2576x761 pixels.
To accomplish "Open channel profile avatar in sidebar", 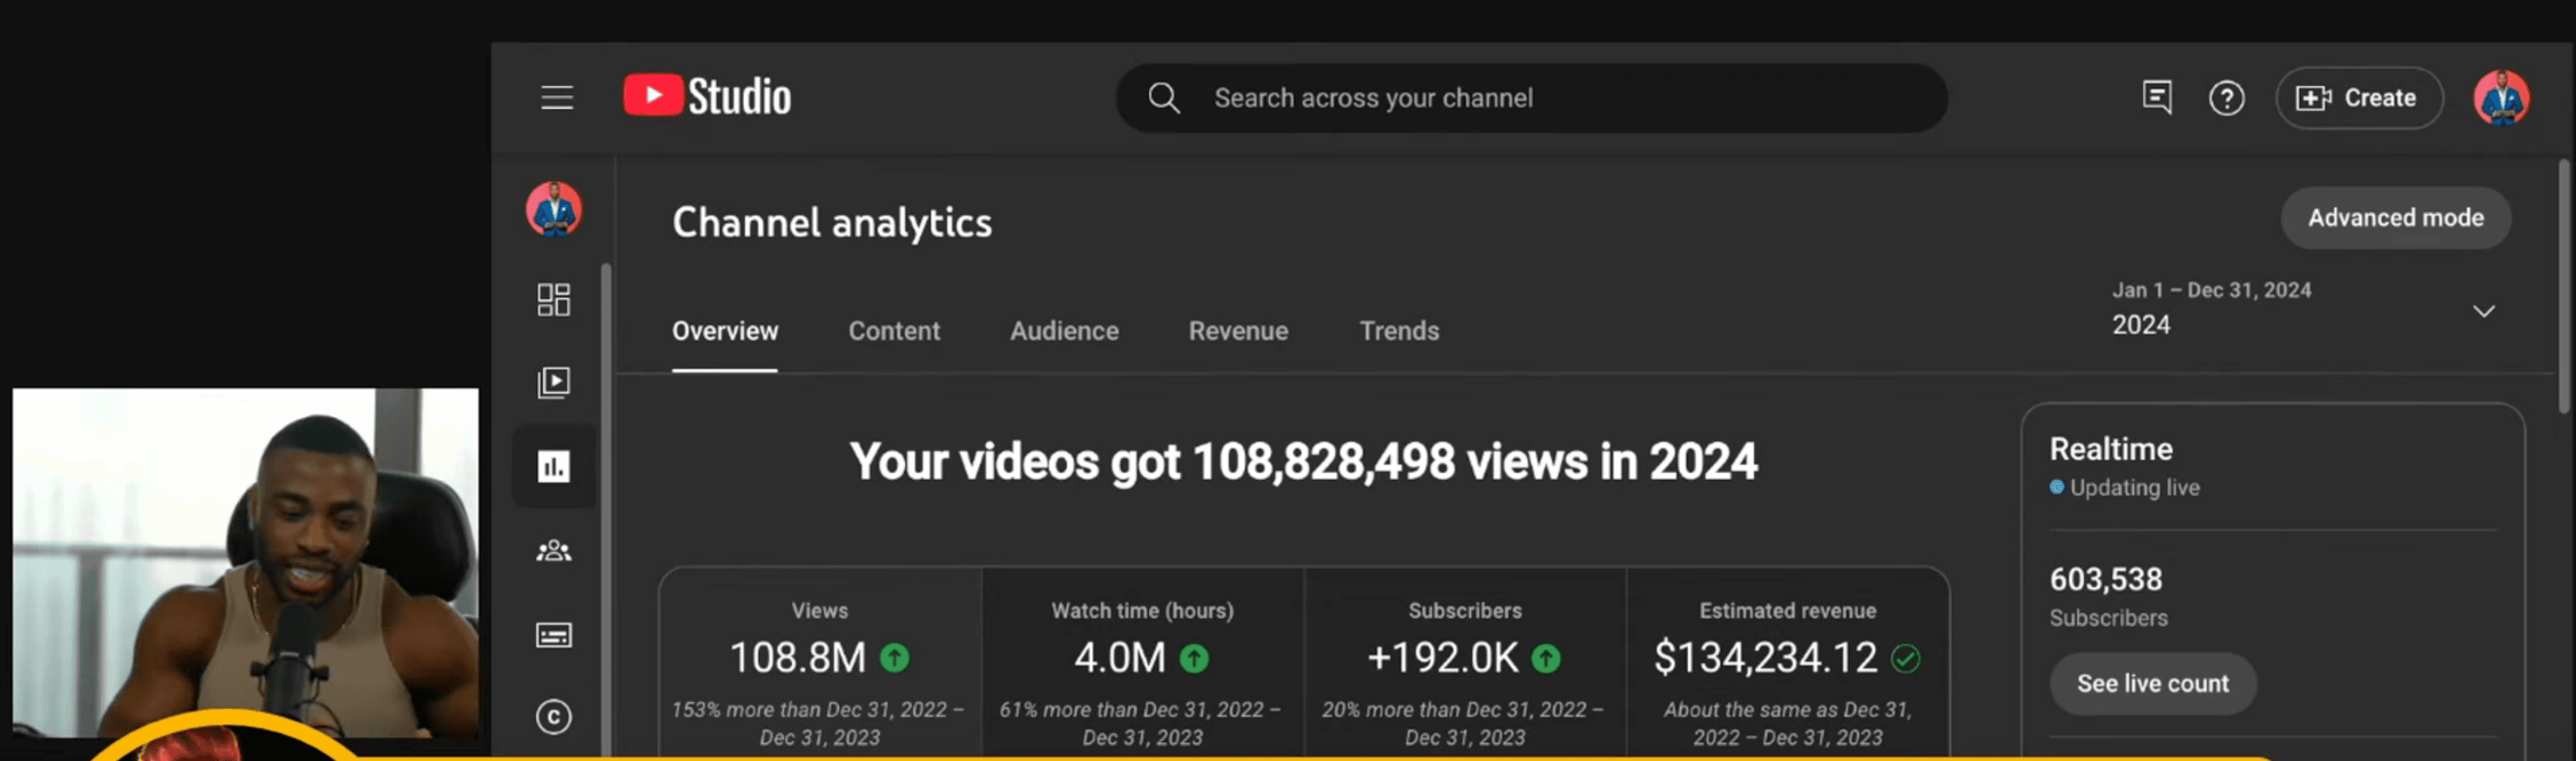I will pyautogui.click(x=554, y=209).
